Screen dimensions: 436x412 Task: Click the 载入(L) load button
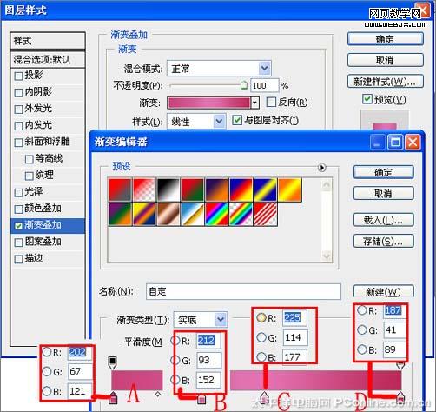point(383,220)
